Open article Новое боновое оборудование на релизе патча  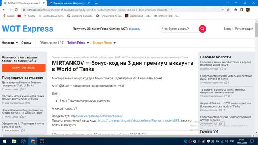click(22, 112)
